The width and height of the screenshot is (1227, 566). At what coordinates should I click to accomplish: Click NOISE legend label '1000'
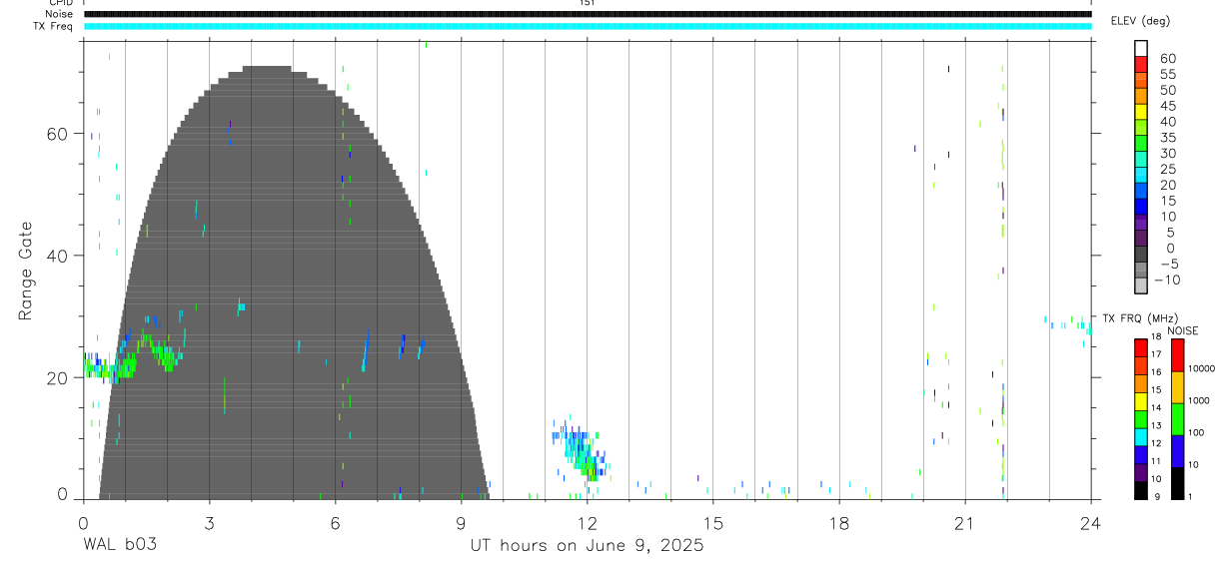pyautogui.click(x=1200, y=401)
